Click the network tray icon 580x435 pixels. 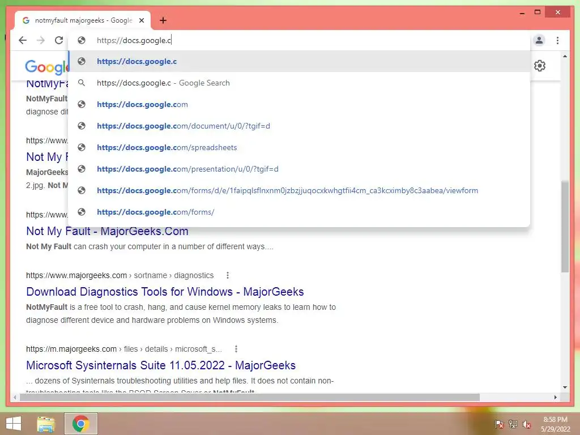[x=513, y=424]
